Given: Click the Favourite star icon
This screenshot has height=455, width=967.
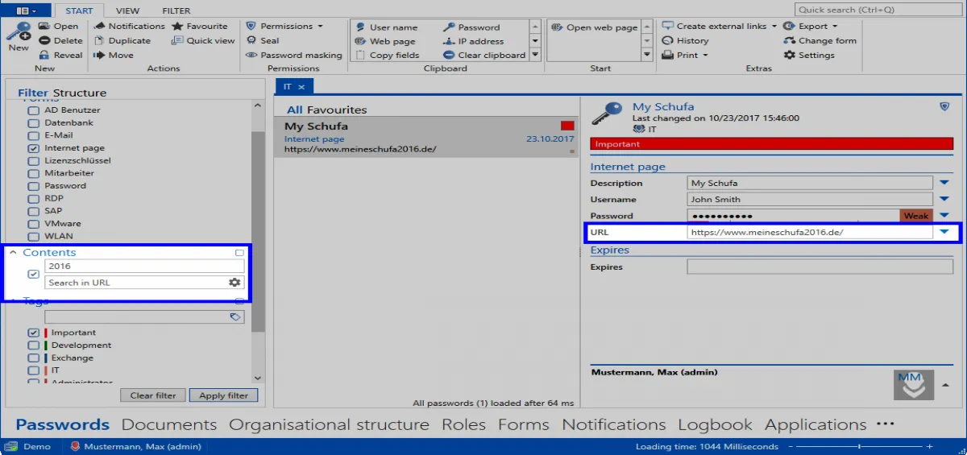Looking at the screenshot, I should [x=177, y=27].
